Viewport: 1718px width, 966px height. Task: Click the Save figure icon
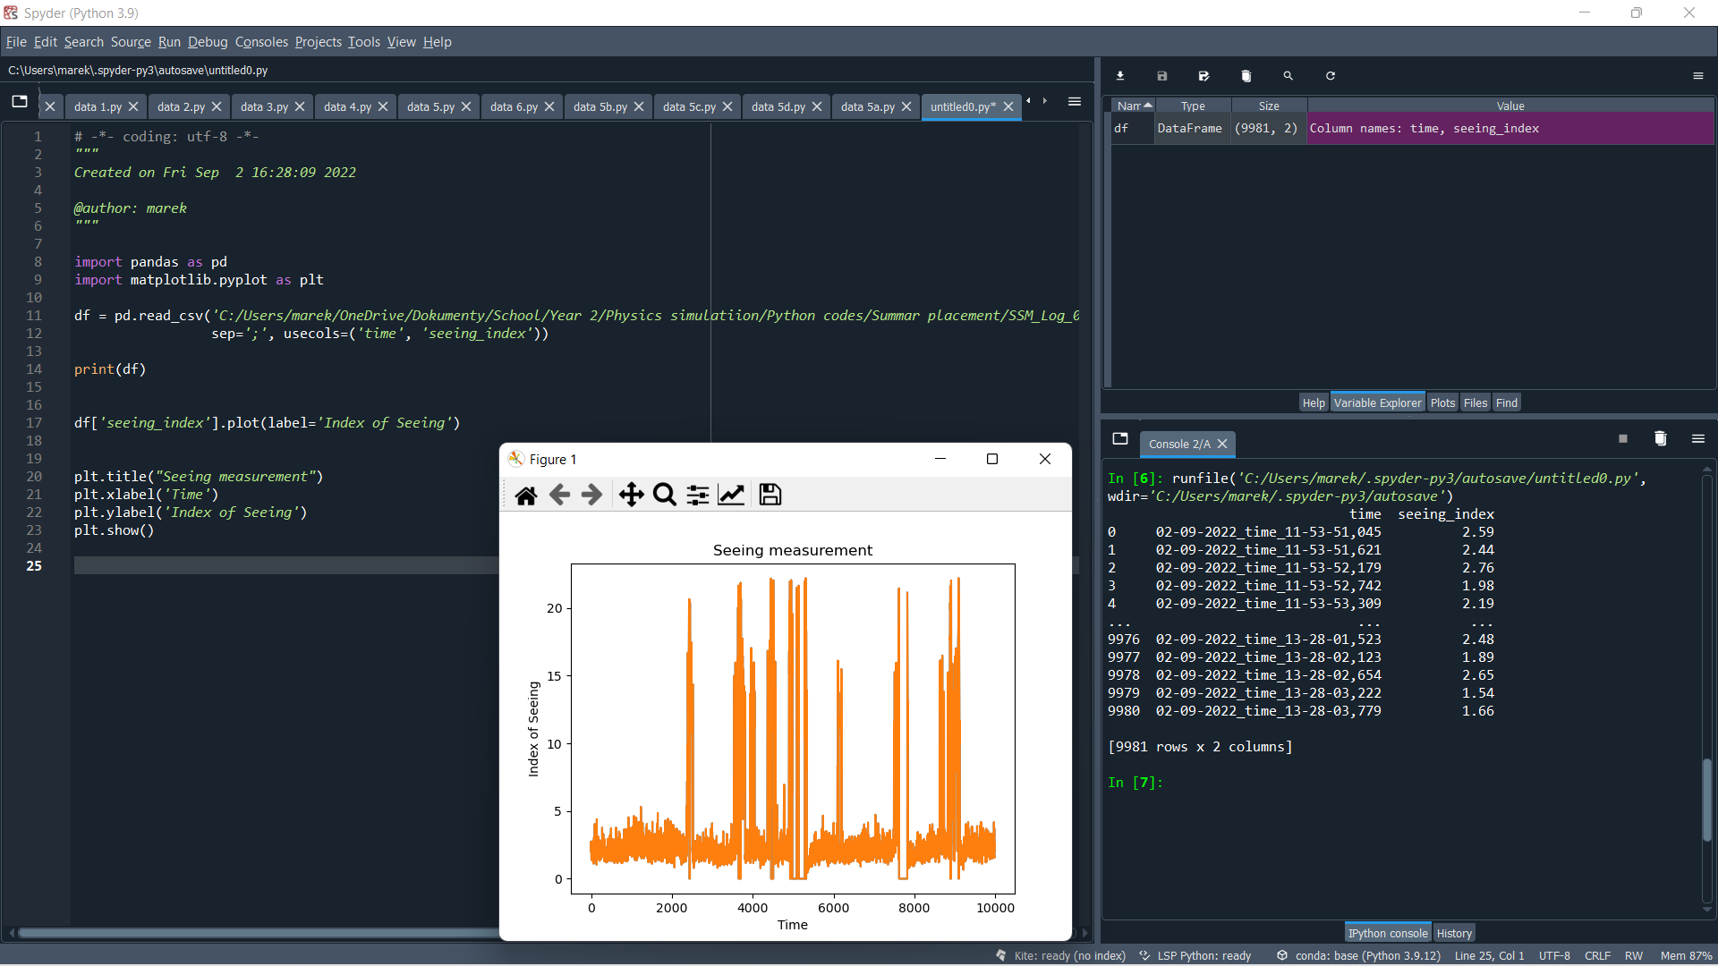(x=770, y=495)
